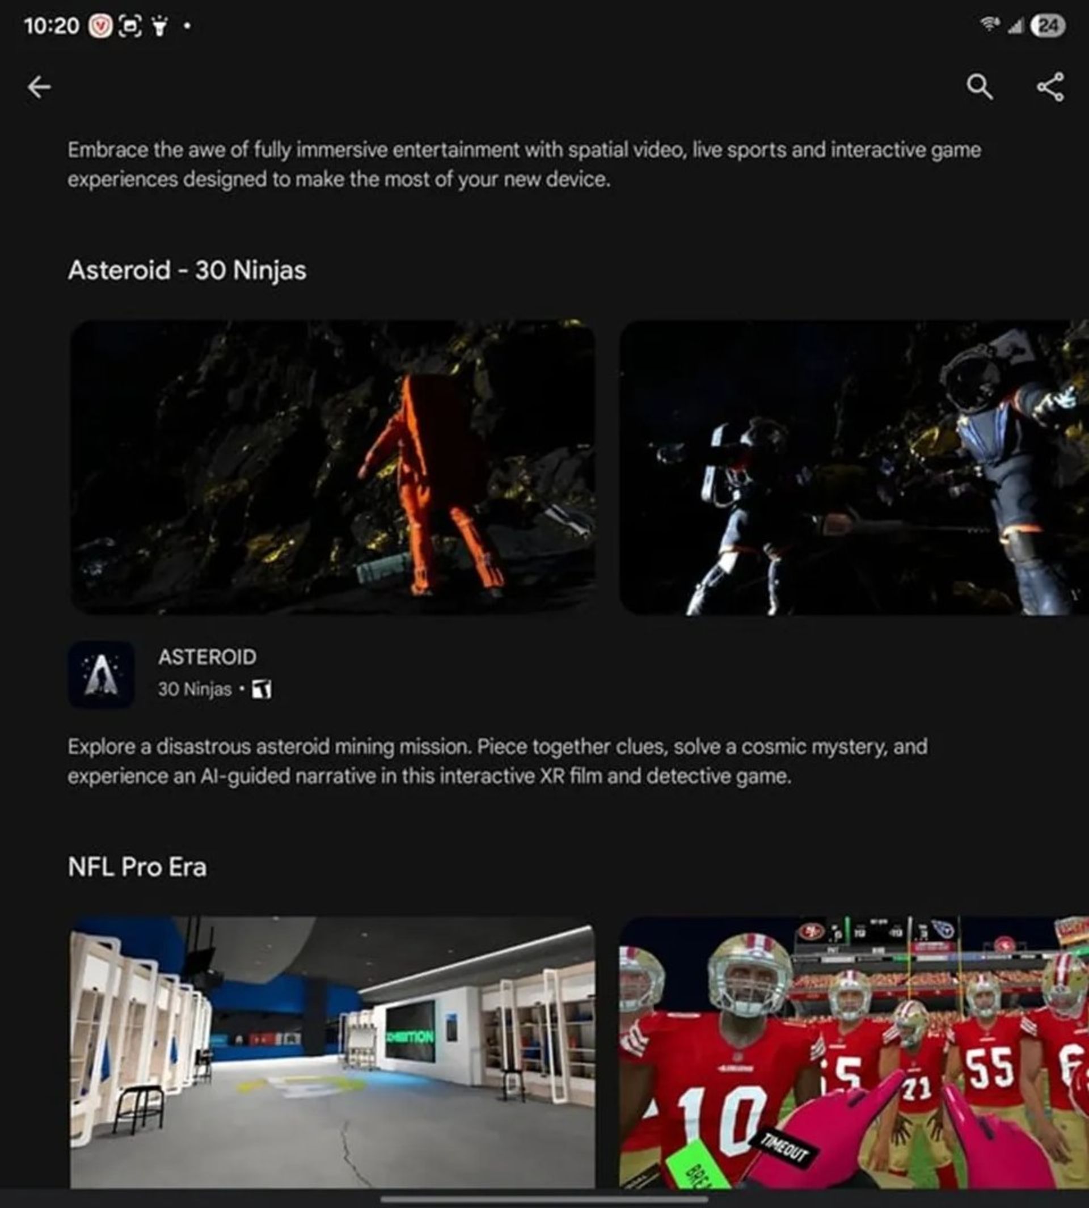Tap the battery indicator in status bar
Image resolution: width=1089 pixels, height=1208 pixels.
[x=1049, y=26]
